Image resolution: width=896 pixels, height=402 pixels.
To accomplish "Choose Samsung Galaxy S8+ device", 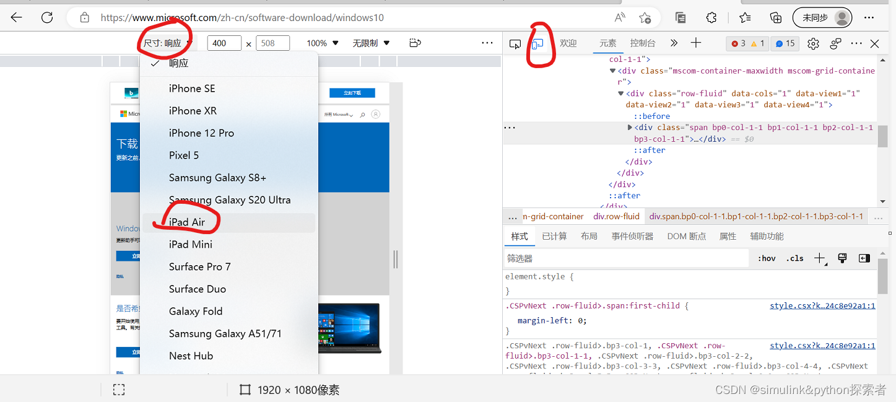I will click(229, 178).
